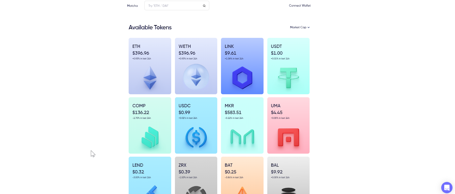Open the chat support bubble icon
Image resolution: width=455 pixels, height=194 pixels.
447,188
